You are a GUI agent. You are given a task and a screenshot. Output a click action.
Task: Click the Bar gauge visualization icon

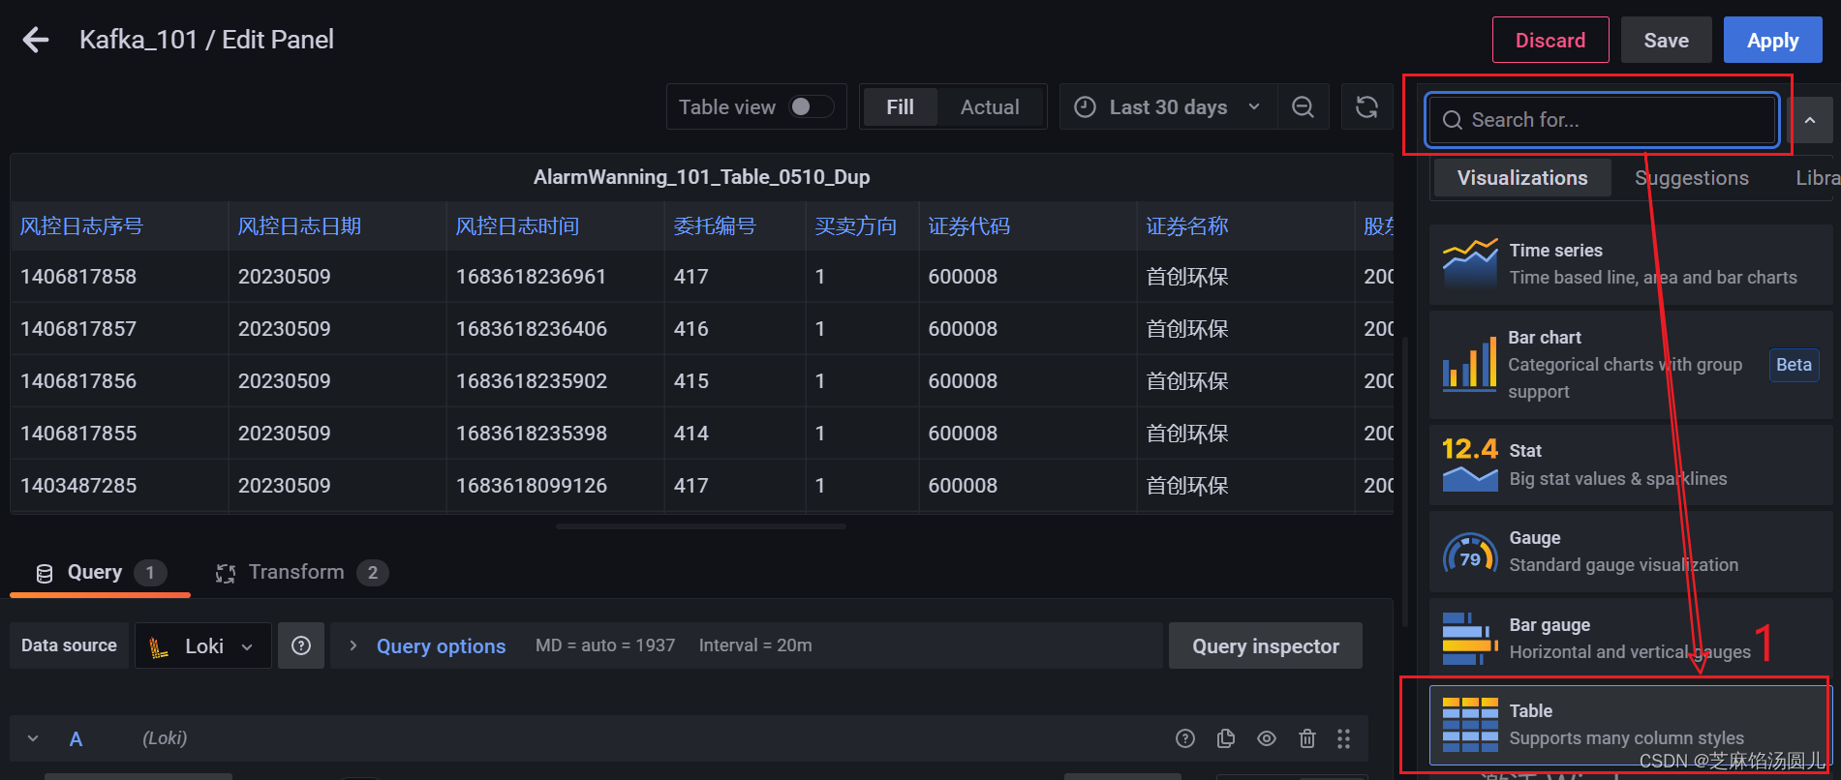tap(1470, 639)
